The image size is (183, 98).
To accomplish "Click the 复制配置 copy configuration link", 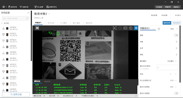I will [154, 15].
